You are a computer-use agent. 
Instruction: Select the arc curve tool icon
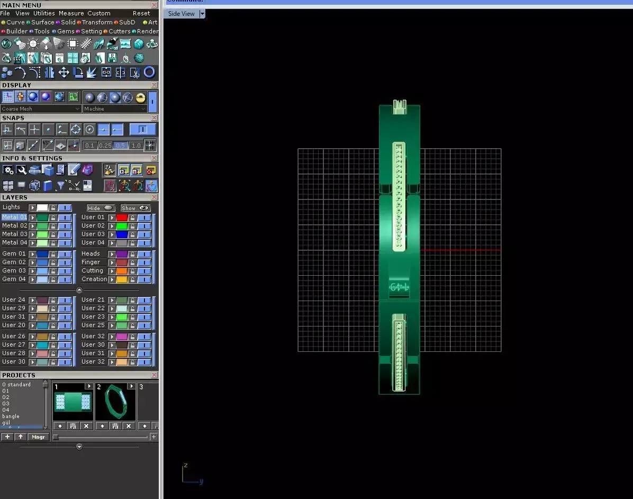coord(20,72)
